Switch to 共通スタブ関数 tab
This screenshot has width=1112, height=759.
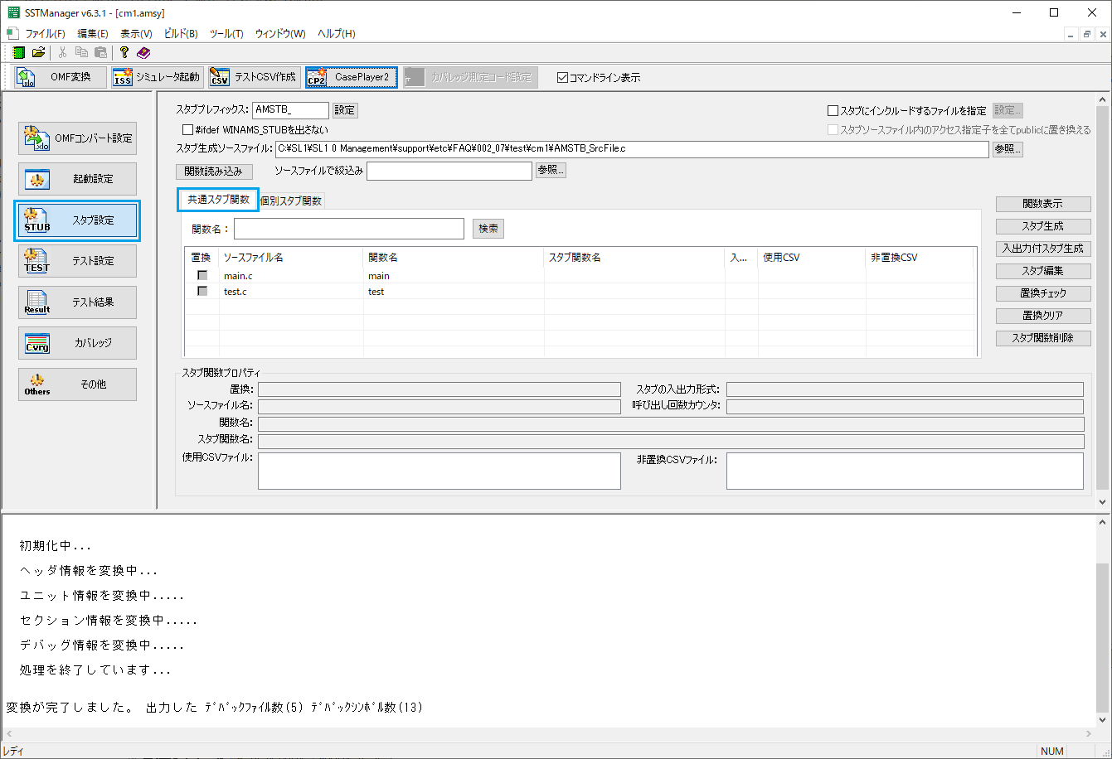(x=218, y=200)
